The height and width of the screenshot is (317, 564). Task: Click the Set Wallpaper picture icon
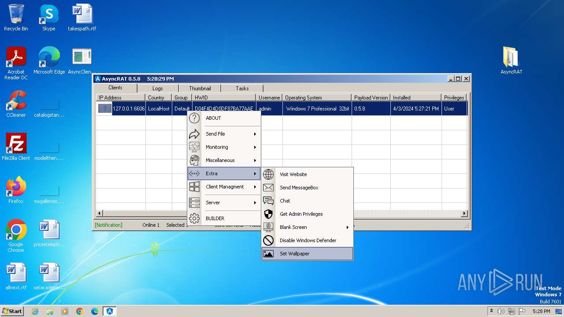click(268, 254)
